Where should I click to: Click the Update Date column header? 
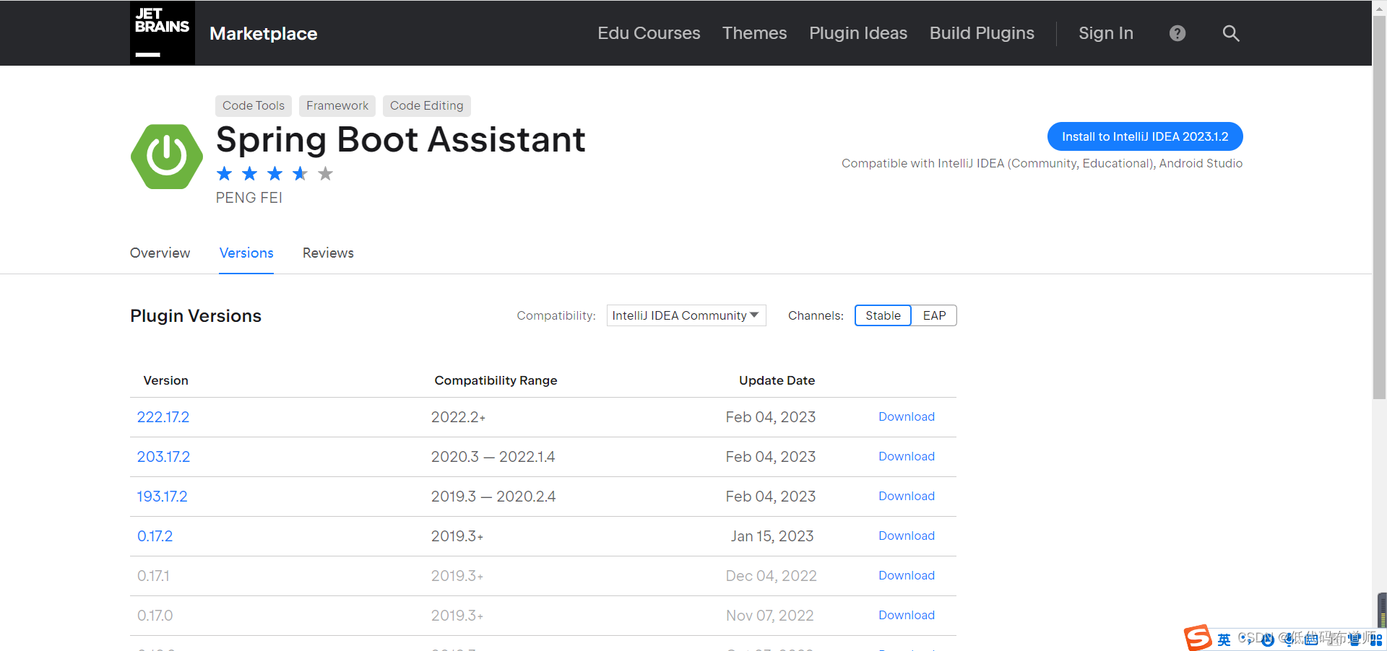[777, 380]
